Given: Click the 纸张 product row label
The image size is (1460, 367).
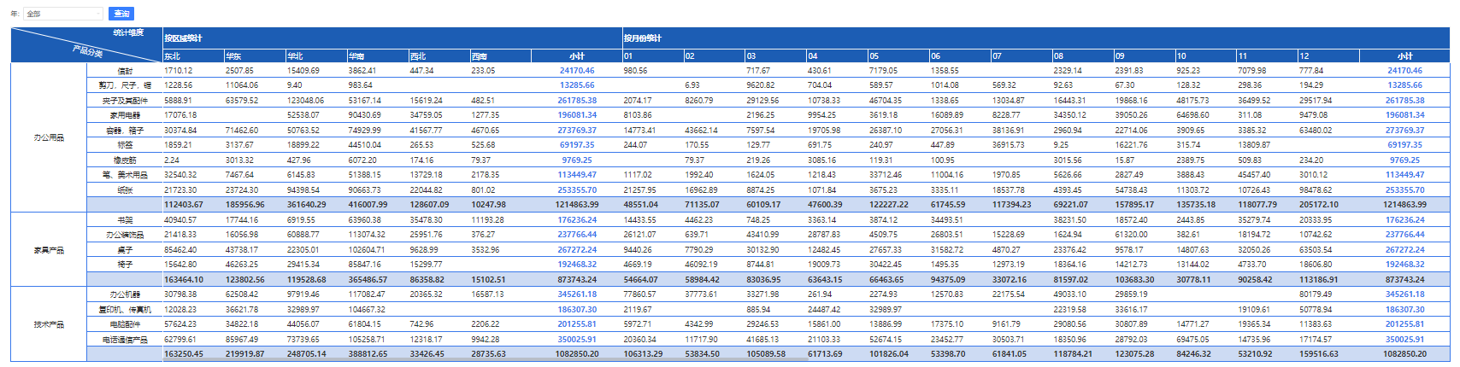Looking at the screenshot, I should coord(125,190).
